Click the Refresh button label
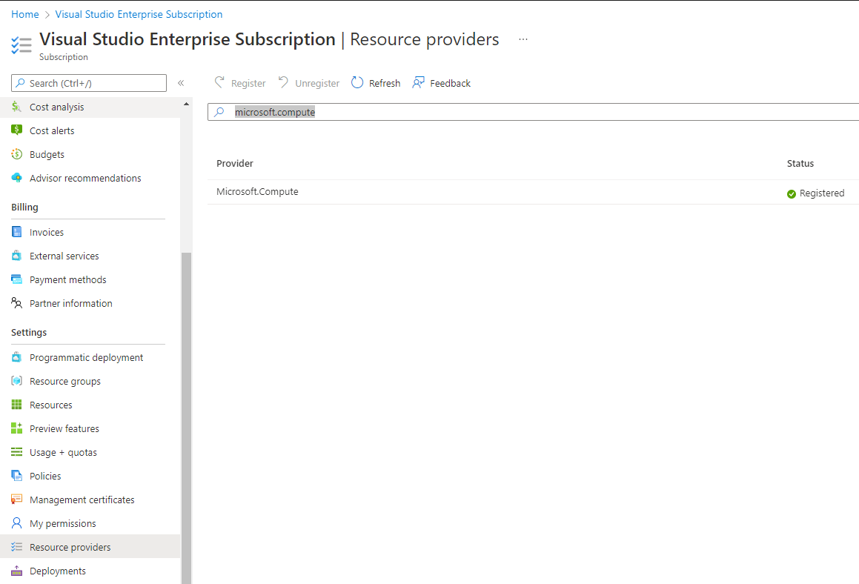 (385, 83)
